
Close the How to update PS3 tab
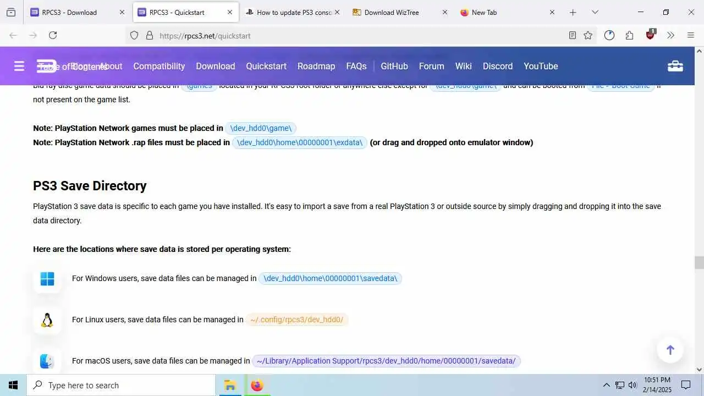(x=337, y=12)
